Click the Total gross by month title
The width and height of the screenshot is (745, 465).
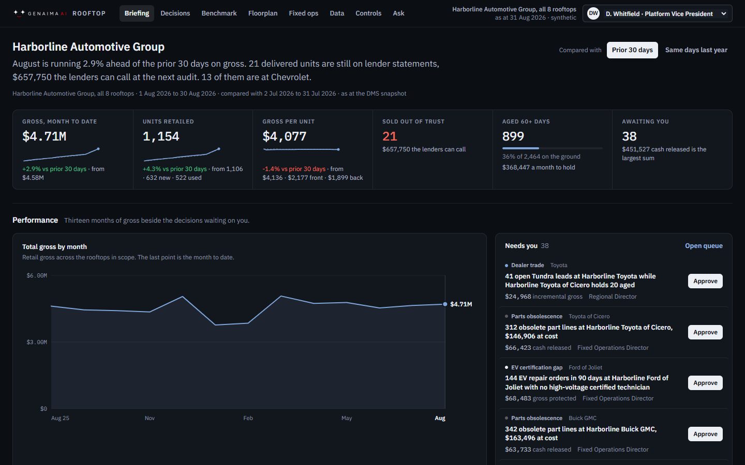point(54,247)
